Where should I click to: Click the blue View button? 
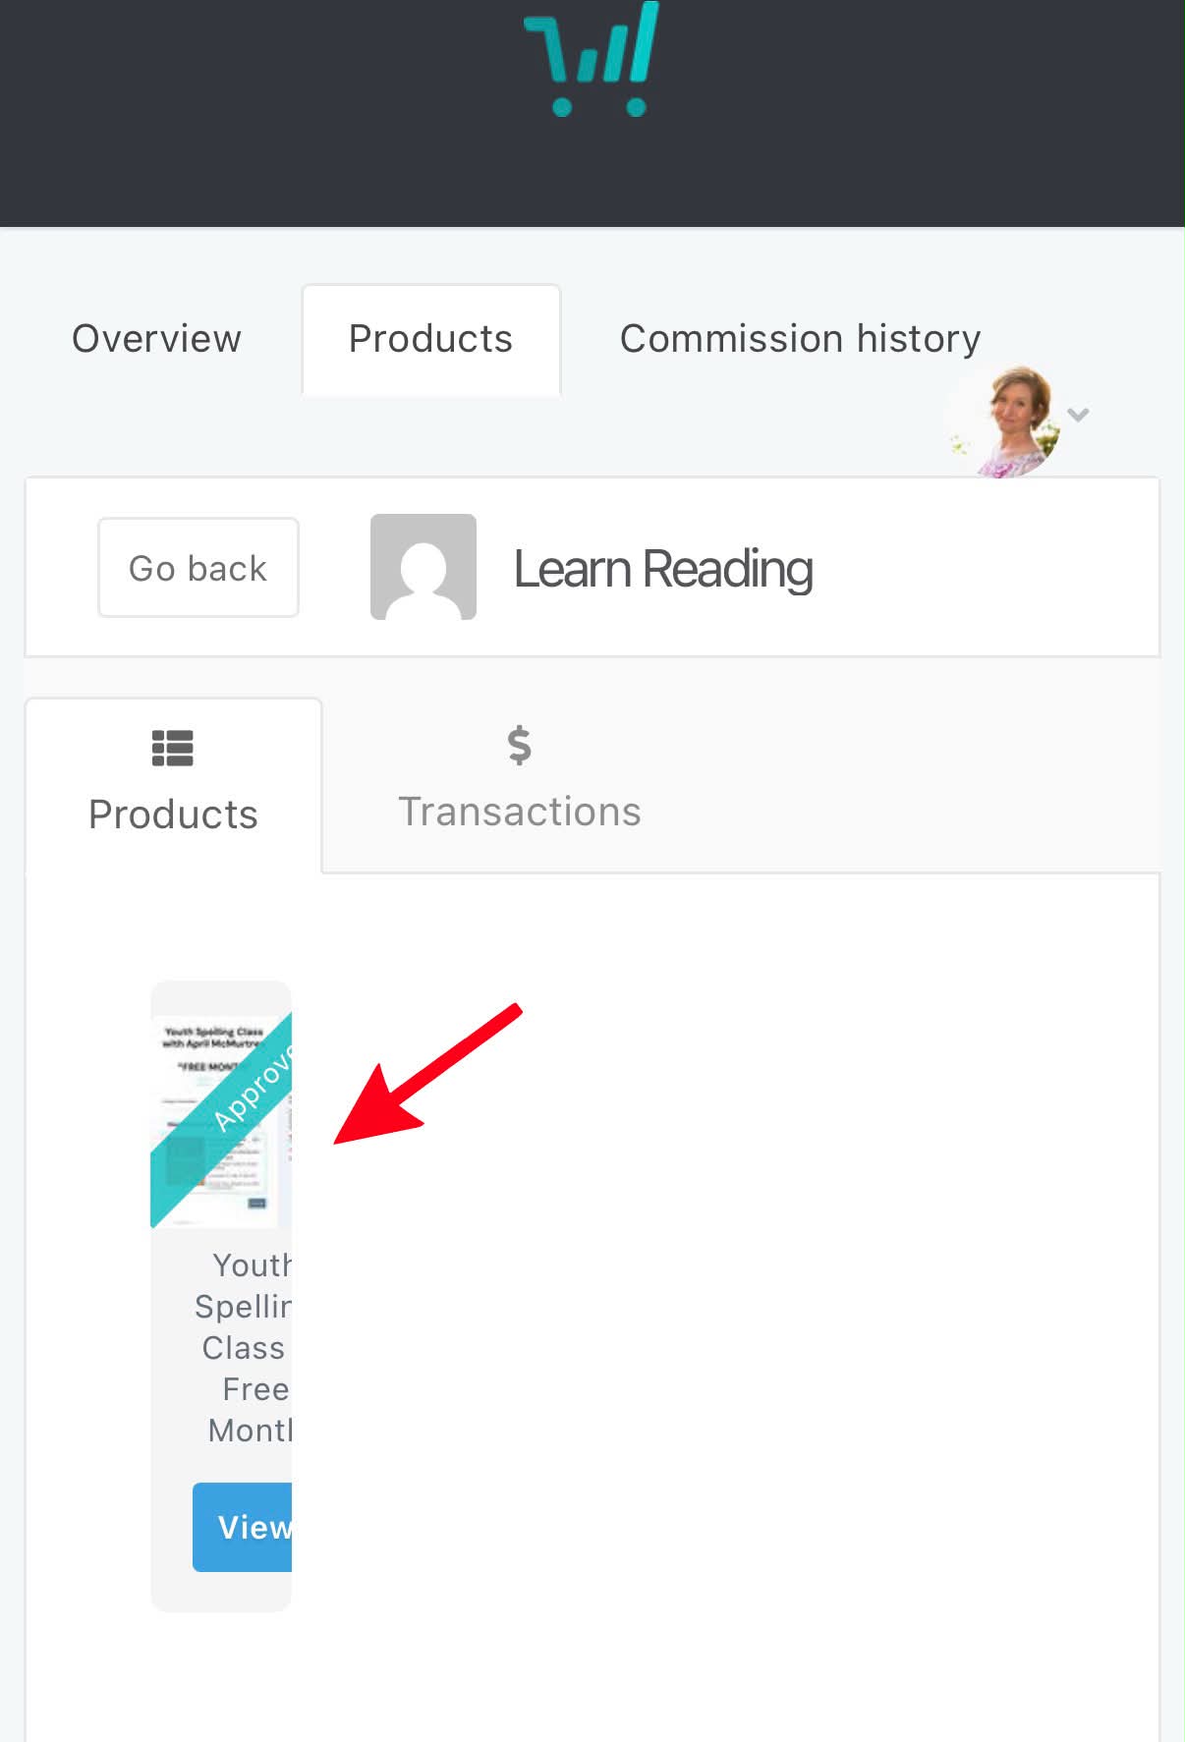tap(243, 1527)
